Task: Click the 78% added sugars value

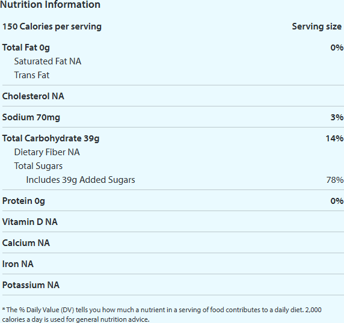Action: 335,180
